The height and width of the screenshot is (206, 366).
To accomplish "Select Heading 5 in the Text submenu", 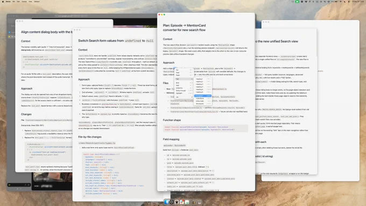I will click(x=203, y=89).
